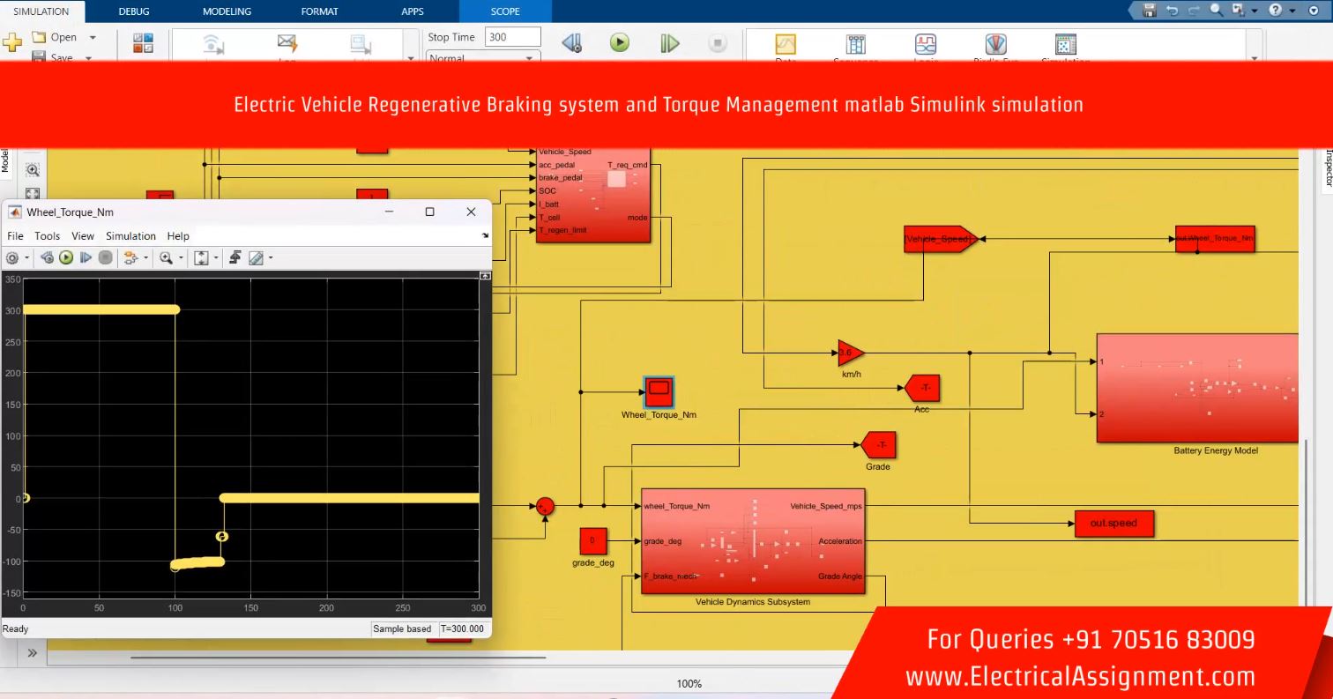Open the scope highlight signal dropdown arrow
The height and width of the screenshot is (699, 1333).
click(x=146, y=258)
